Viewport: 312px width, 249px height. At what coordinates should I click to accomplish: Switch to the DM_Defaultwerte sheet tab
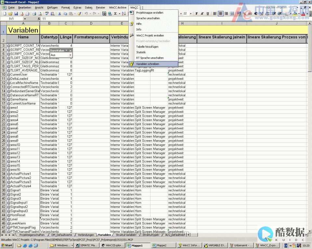[x=62, y=235]
